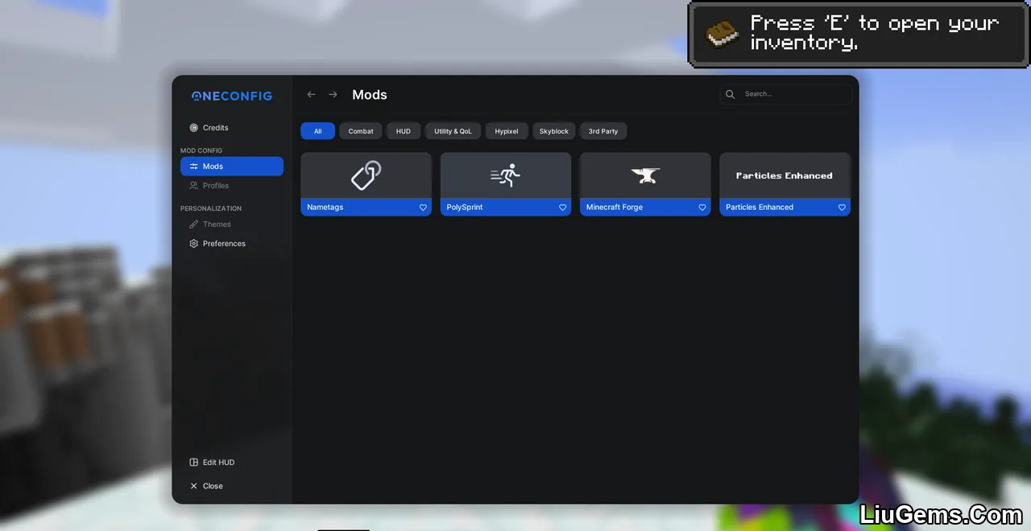Click the Particles Enhanced label bar

[x=785, y=208]
